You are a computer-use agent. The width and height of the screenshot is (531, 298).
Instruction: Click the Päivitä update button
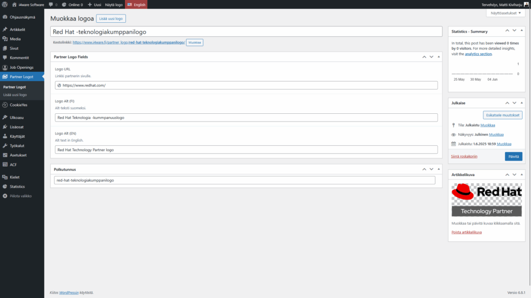513,156
